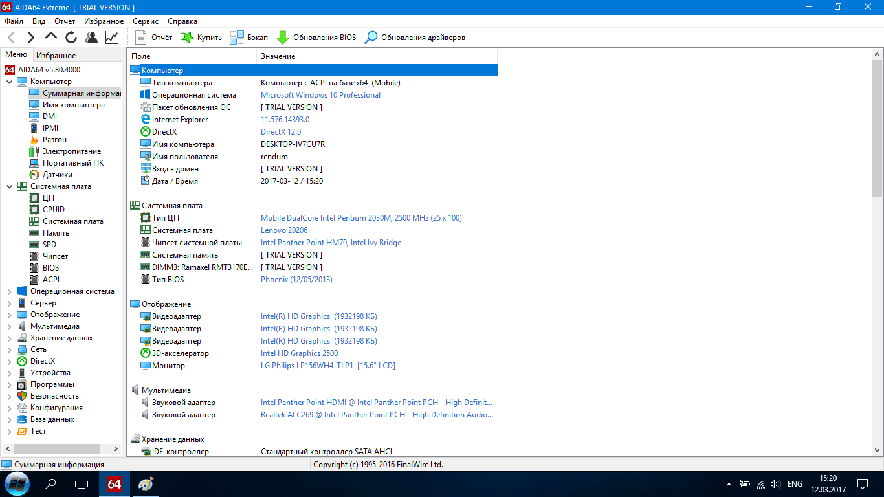The height and width of the screenshot is (497, 884).
Task: Select Имя компьютера in the tree
Action: coord(73,105)
